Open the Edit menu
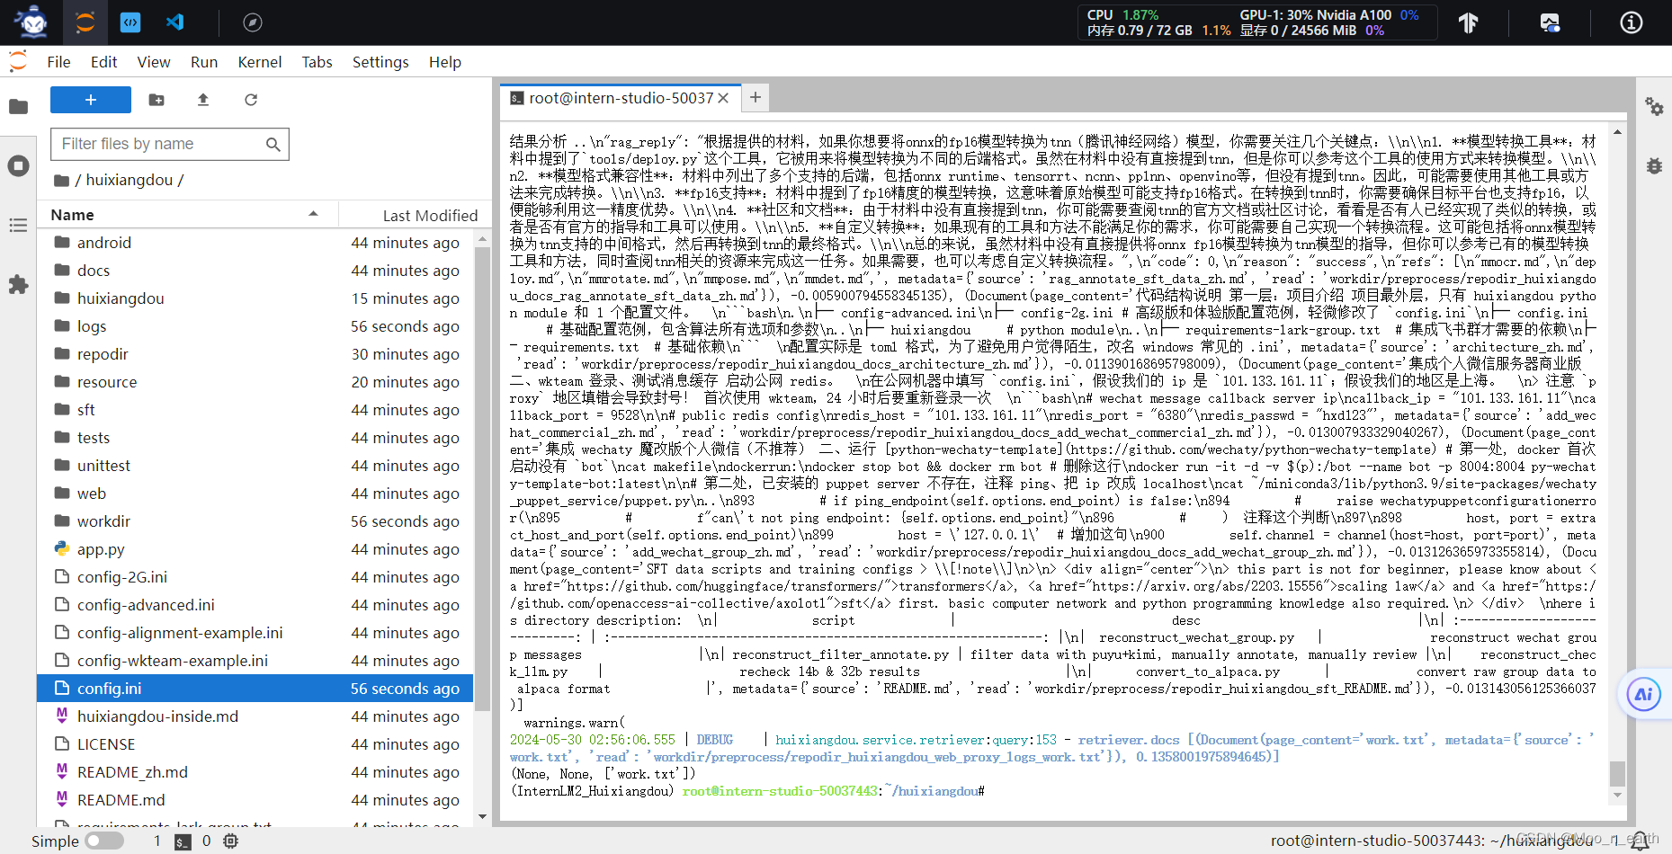 click(103, 62)
